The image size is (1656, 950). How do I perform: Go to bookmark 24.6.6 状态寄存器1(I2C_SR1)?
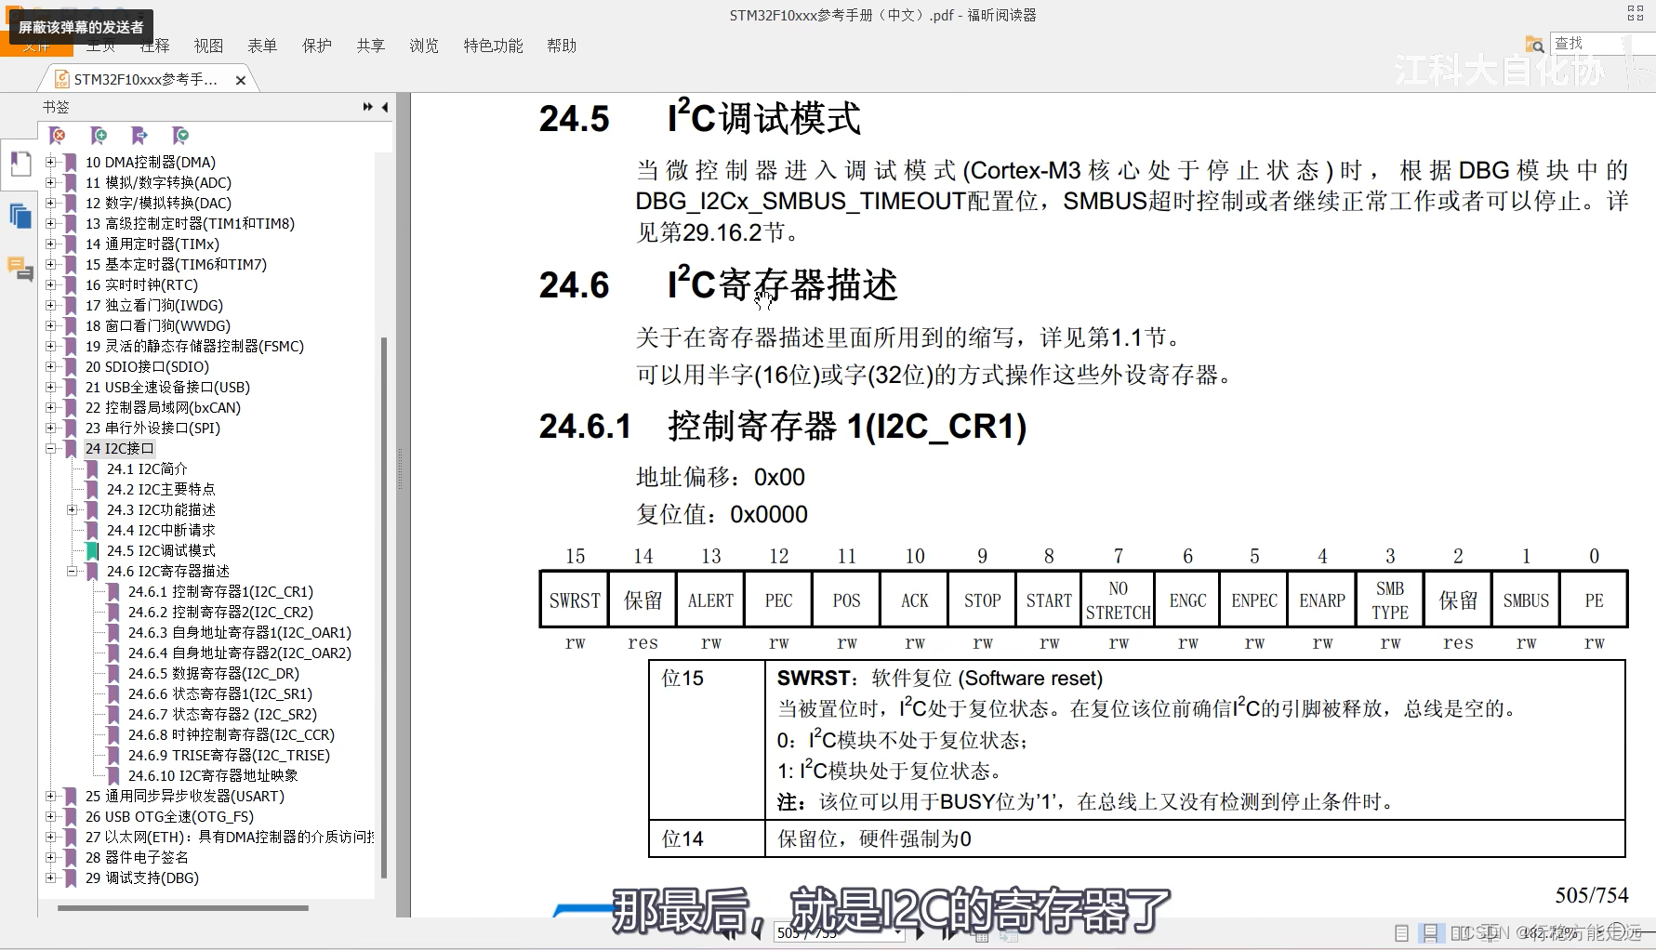220,693
